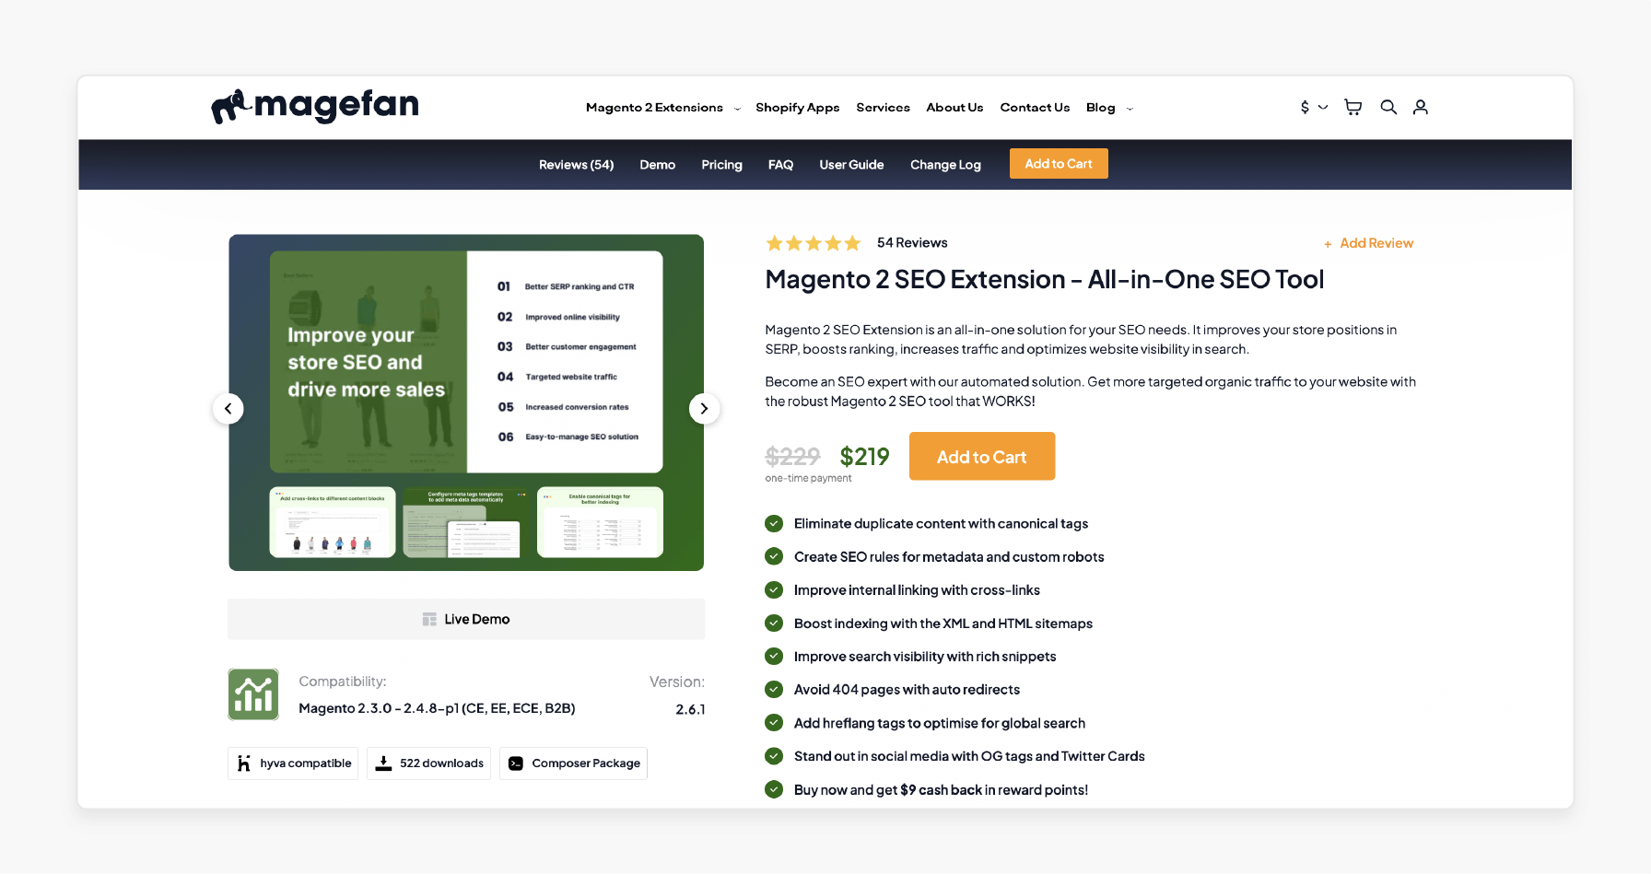The height and width of the screenshot is (874, 1651).
Task: Jump to Pricing section
Action: click(721, 165)
